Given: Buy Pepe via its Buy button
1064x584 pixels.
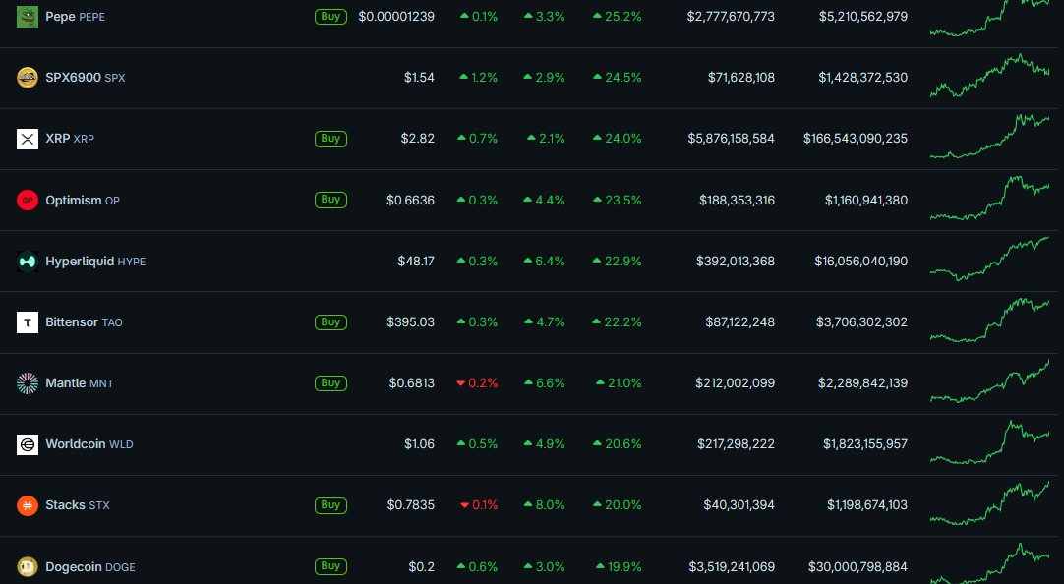Looking at the screenshot, I should (x=330, y=17).
